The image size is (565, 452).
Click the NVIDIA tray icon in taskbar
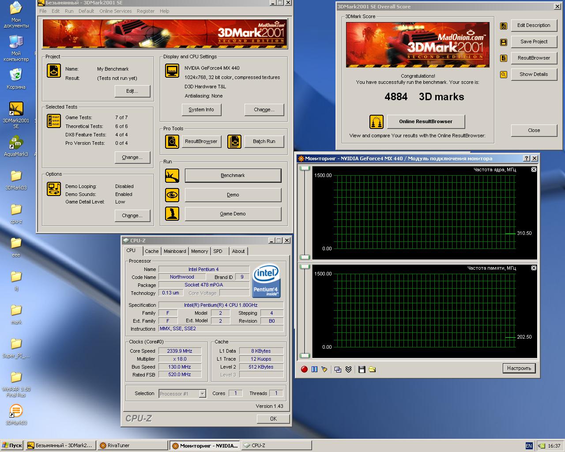541,446
